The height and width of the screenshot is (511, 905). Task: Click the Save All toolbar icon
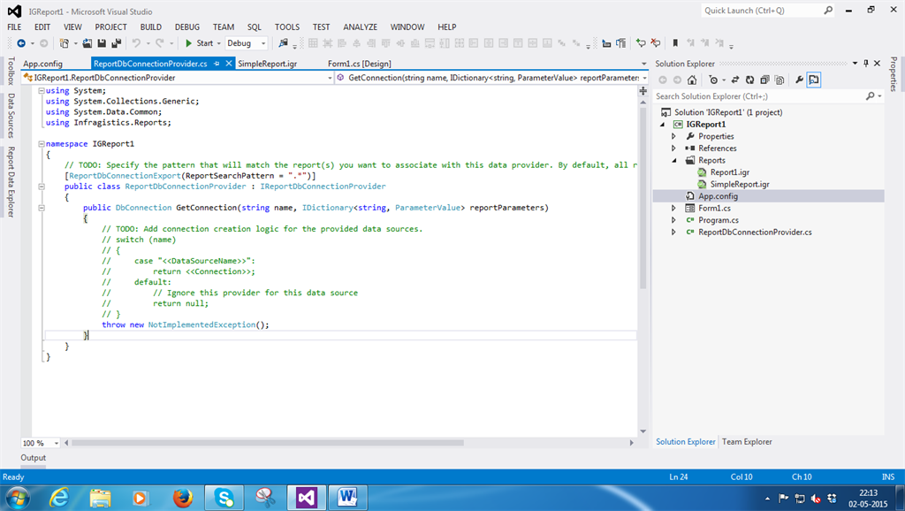pos(116,43)
